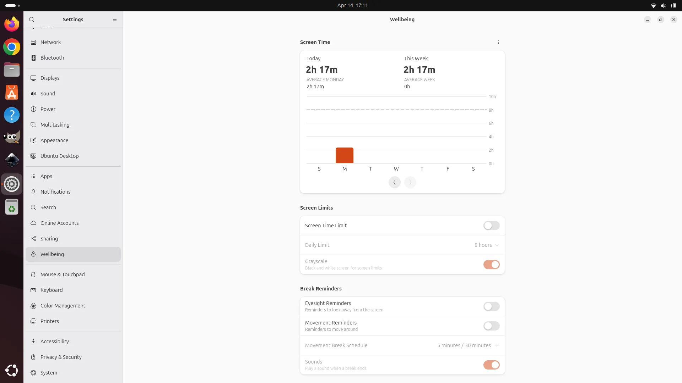Launch Firefox from the dock
682x383 pixels.
(12, 24)
